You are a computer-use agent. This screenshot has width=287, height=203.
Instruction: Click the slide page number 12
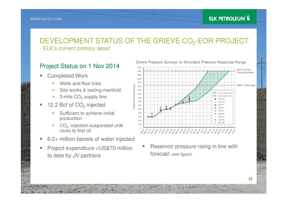tap(250, 179)
